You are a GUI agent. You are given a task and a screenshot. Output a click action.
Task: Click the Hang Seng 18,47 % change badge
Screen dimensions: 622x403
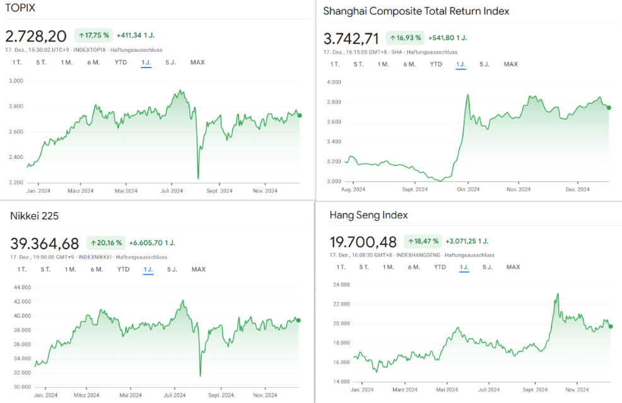[423, 241]
